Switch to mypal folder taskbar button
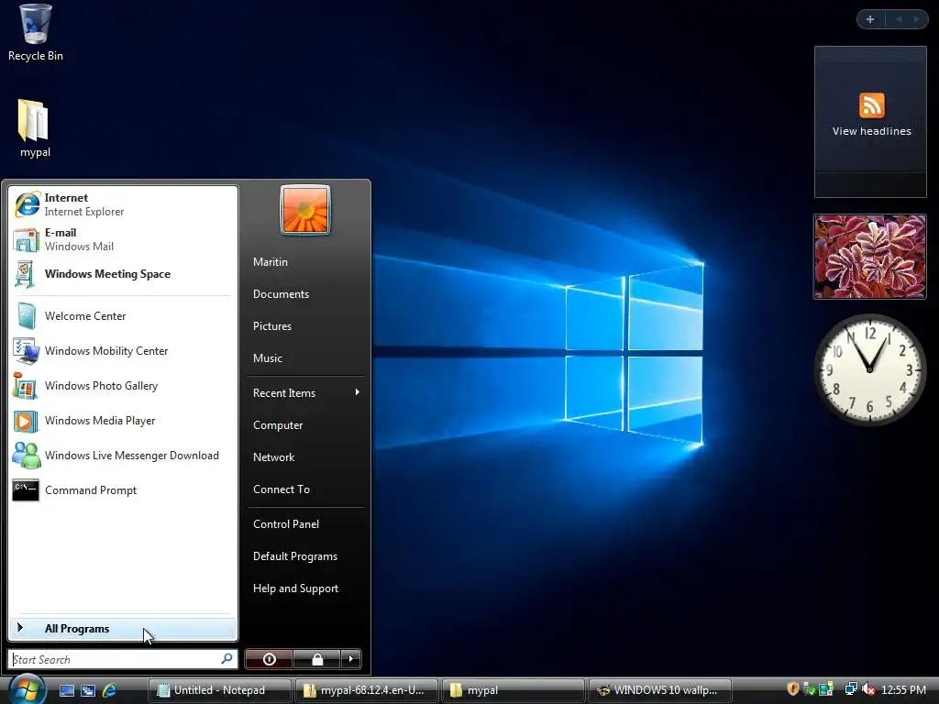Screen dimensions: 939x704 tap(513, 690)
